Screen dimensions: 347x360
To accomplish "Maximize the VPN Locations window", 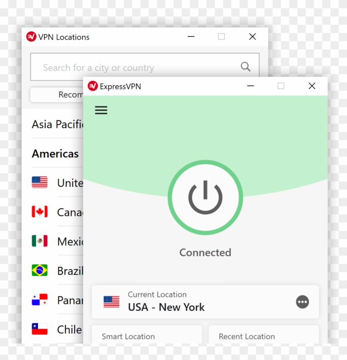I will click(x=221, y=37).
